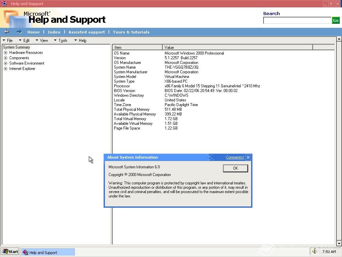
Task: Open Assisted support
Action: click(87, 32)
